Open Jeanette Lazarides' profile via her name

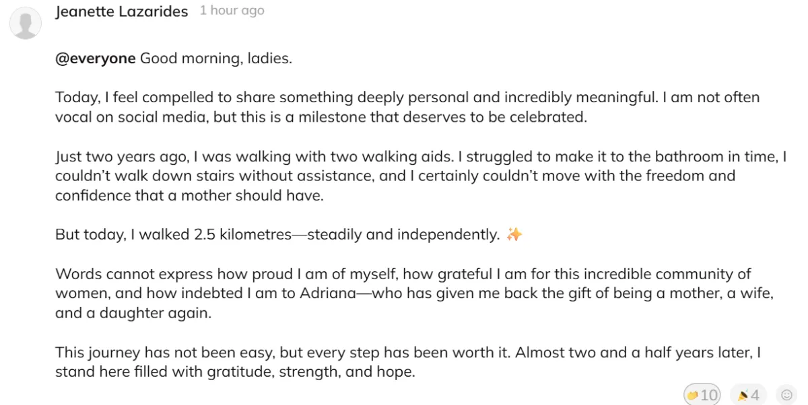point(121,11)
